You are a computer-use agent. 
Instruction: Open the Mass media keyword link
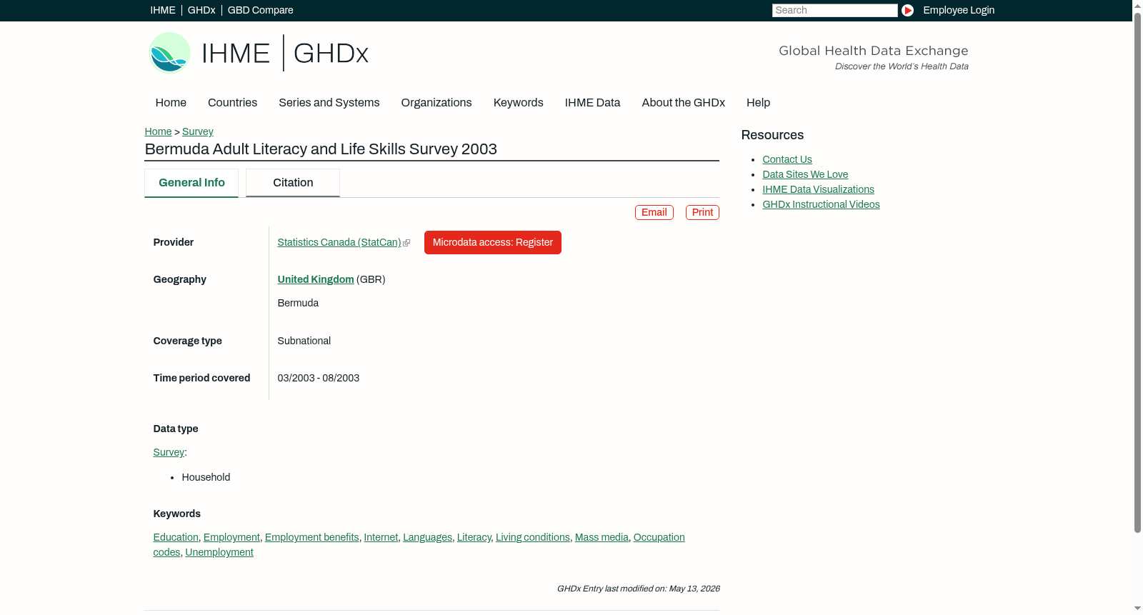602,538
